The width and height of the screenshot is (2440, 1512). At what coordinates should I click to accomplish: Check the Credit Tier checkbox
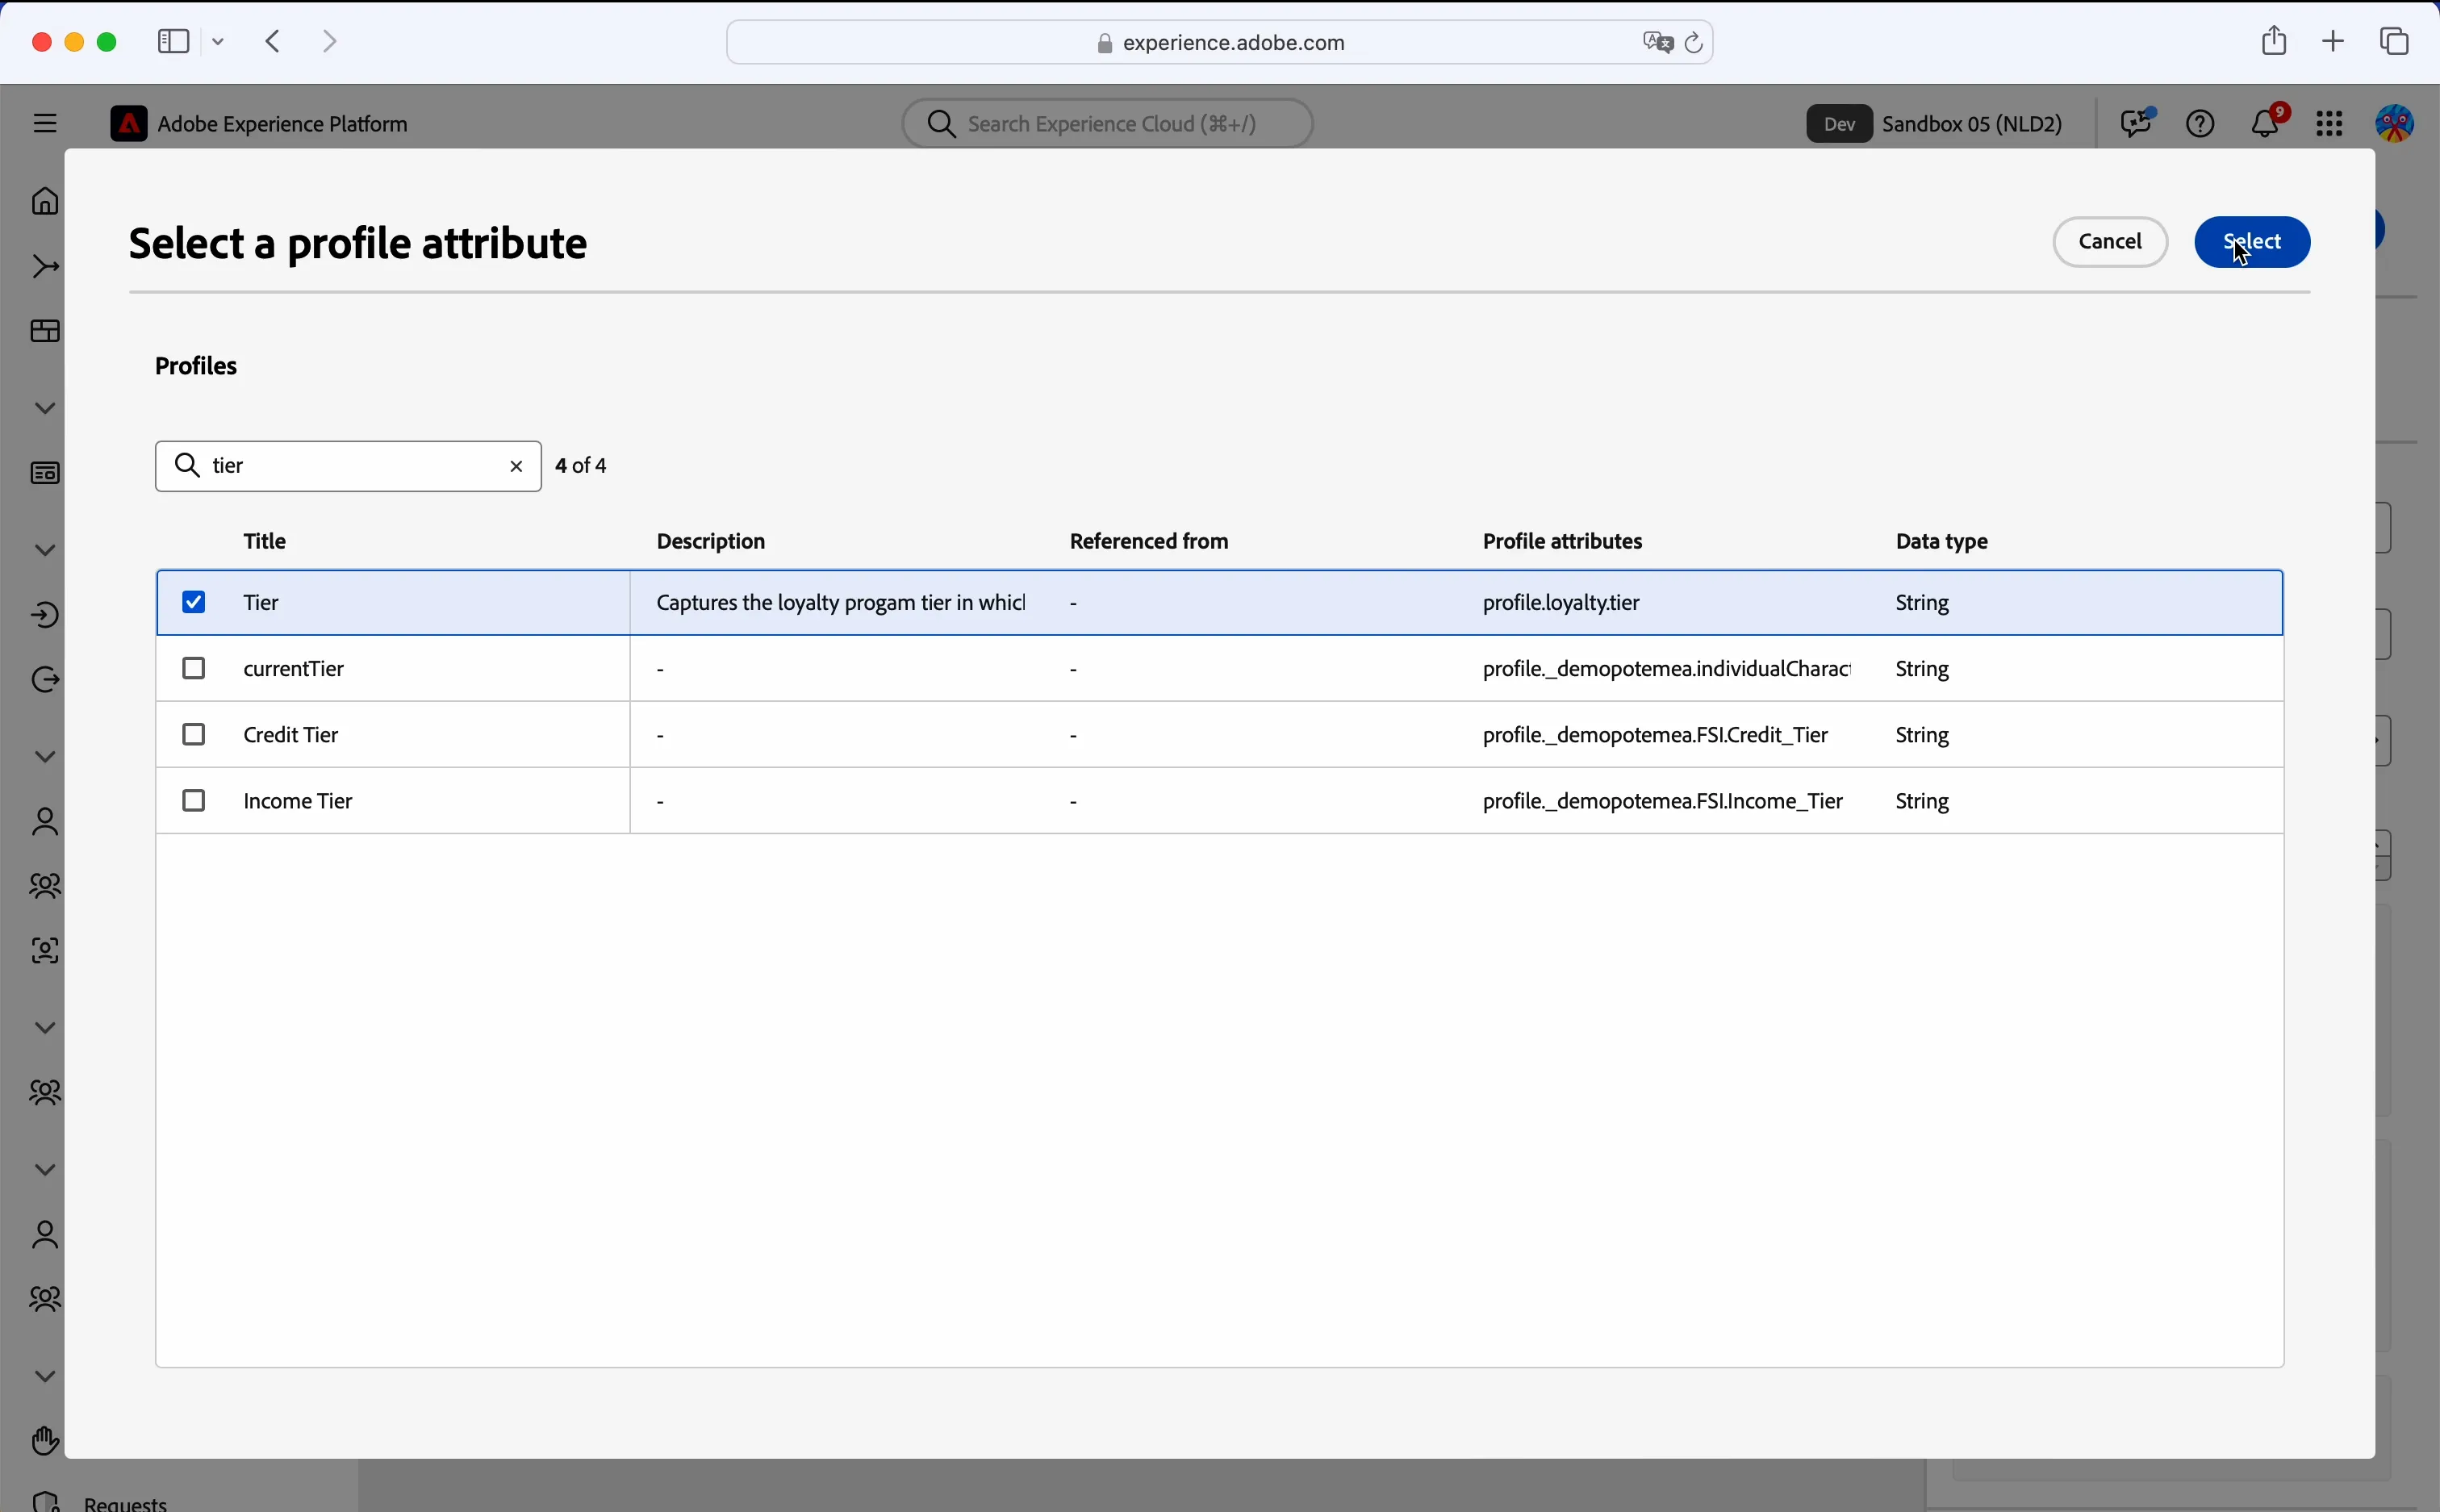[194, 734]
